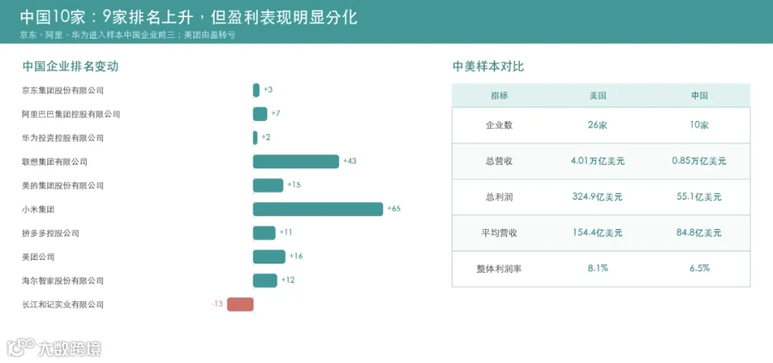
Task: Select the 小米集团 +65 bar
Action: point(318,209)
